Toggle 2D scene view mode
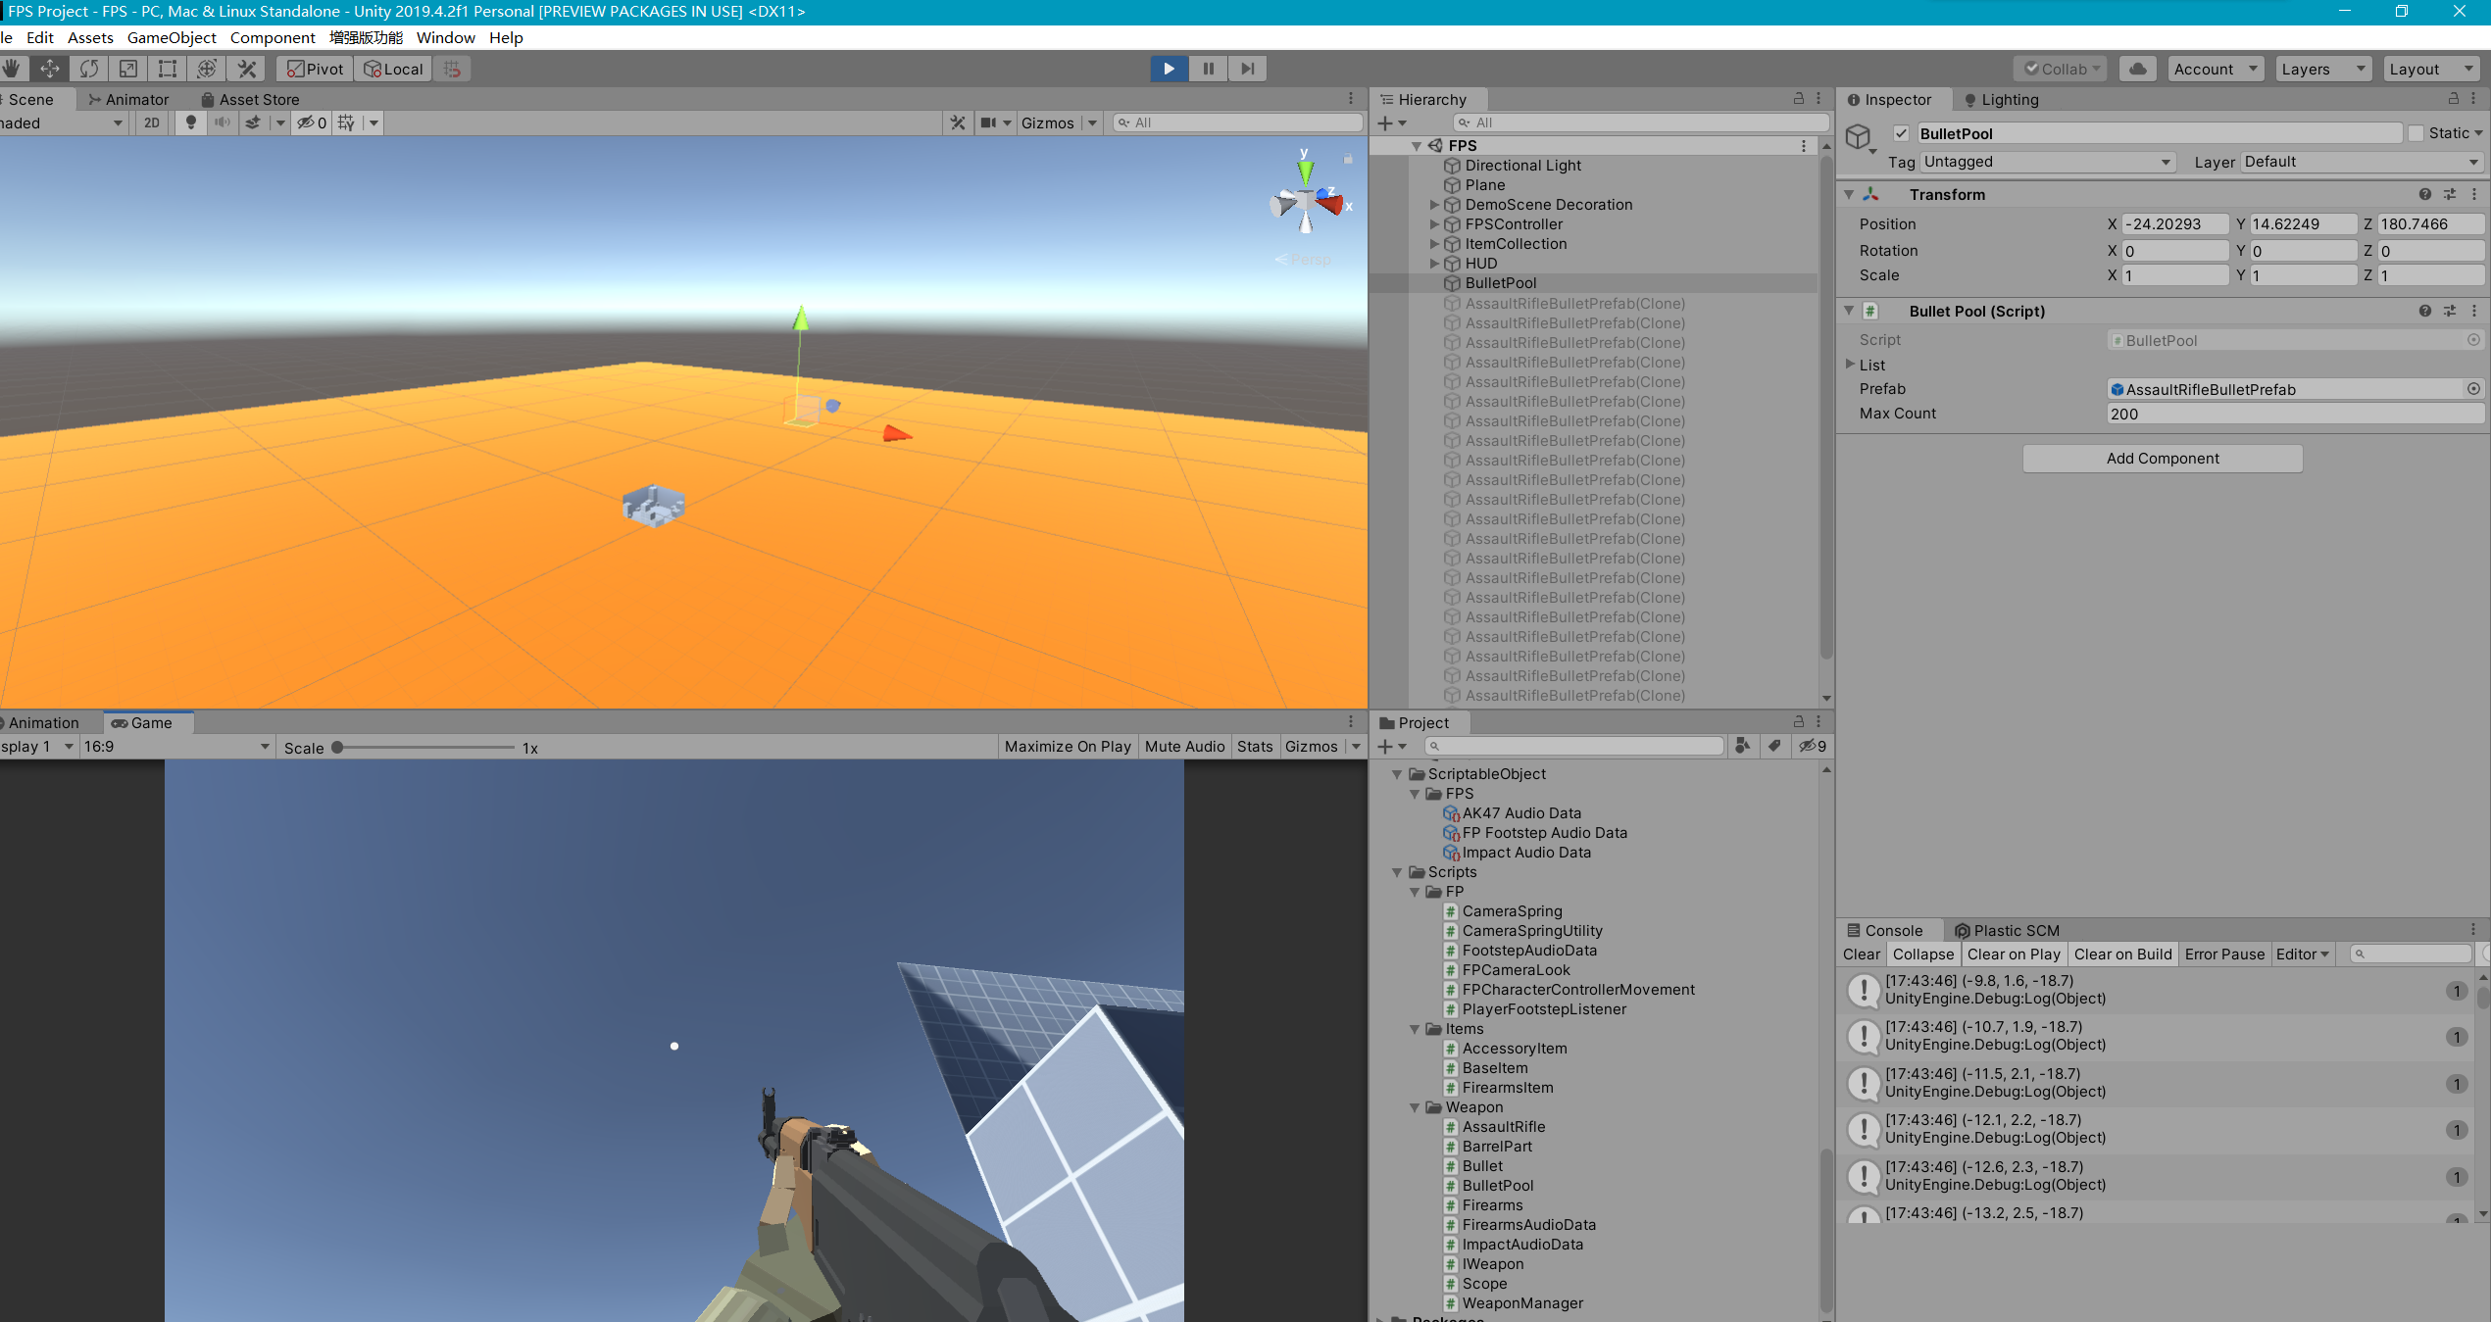The height and width of the screenshot is (1322, 2491). [x=151, y=122]
